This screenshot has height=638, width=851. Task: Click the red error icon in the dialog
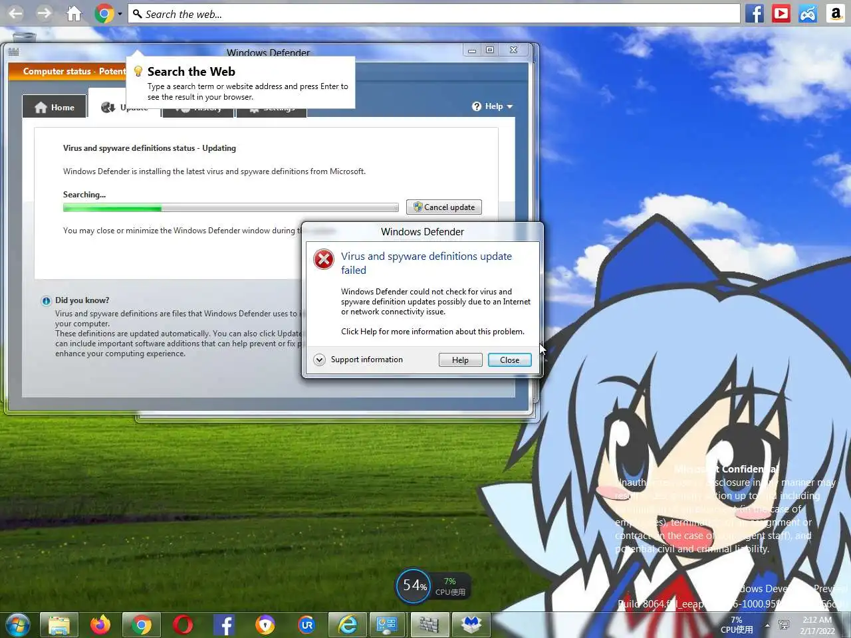pyautogui.click(x=324, y=259)
